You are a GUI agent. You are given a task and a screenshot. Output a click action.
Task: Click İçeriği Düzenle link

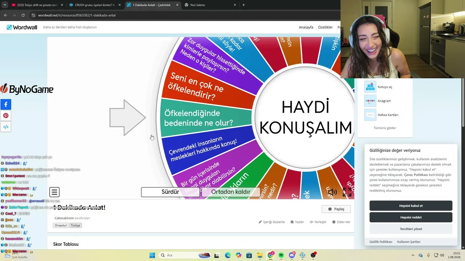[x=272, y=222]
